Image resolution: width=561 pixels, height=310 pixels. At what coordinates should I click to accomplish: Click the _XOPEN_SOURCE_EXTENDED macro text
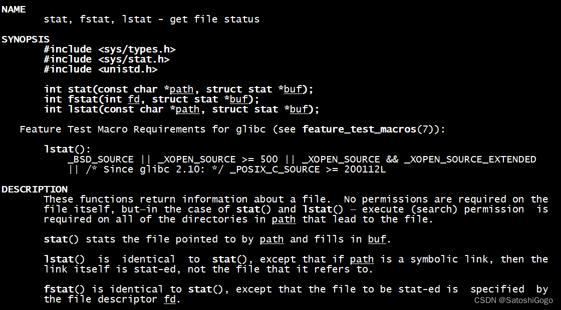470,159
